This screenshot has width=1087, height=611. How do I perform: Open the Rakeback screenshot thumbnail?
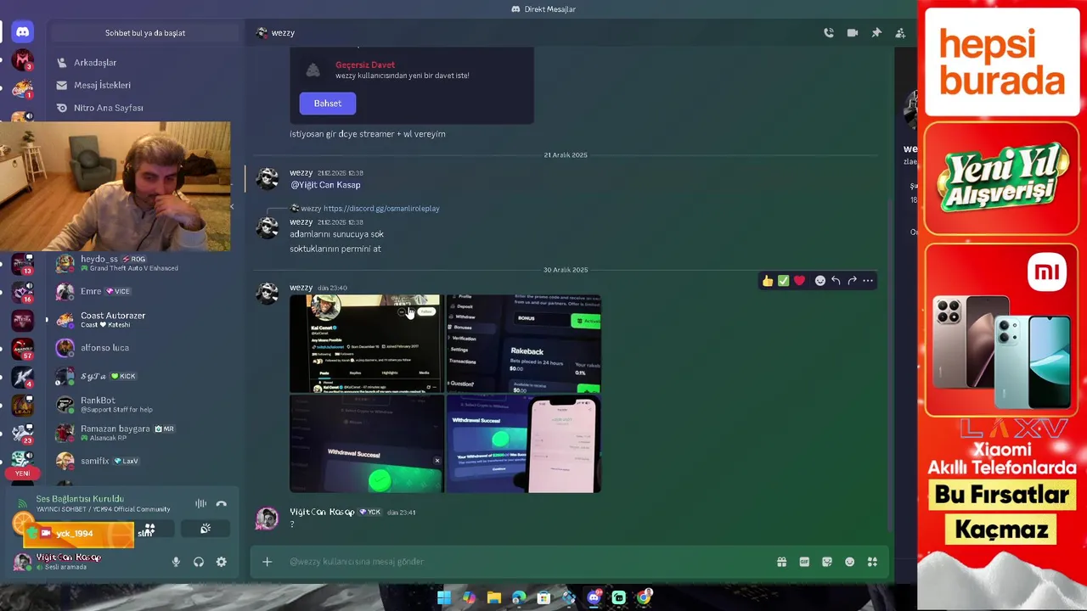tap(523, 344)
